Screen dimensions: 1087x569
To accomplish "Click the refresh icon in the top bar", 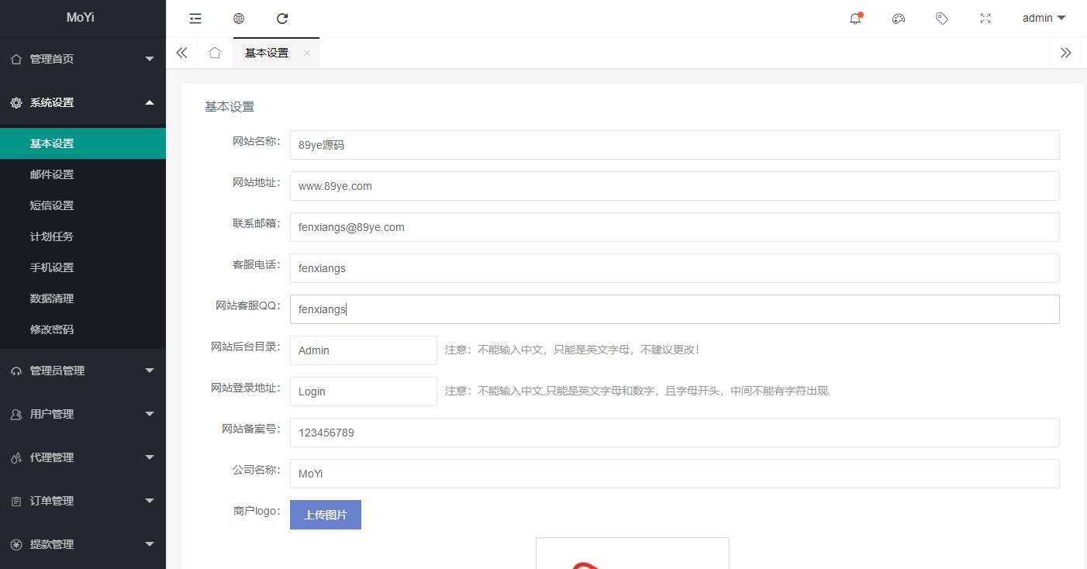I will 282,19.
